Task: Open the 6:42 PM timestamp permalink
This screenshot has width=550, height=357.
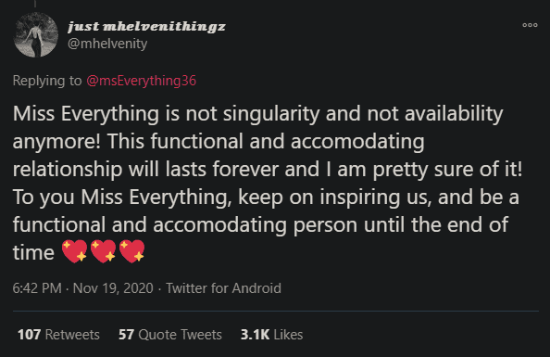Action: coord(37,288)
